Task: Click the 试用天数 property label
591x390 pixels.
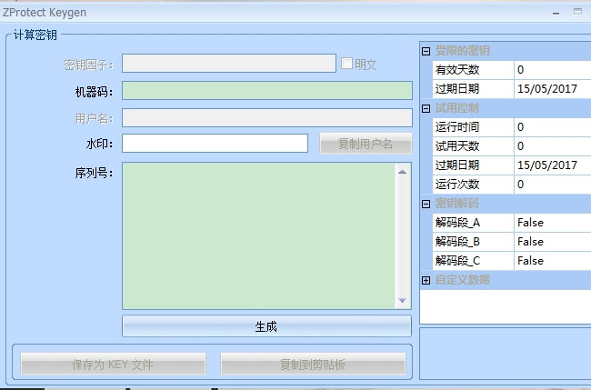Action: pyautogui.click(x=457, y=146)
